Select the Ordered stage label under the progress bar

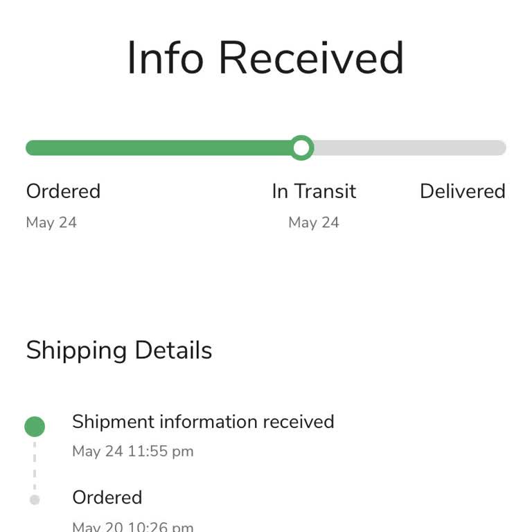(x=63, y=191)
